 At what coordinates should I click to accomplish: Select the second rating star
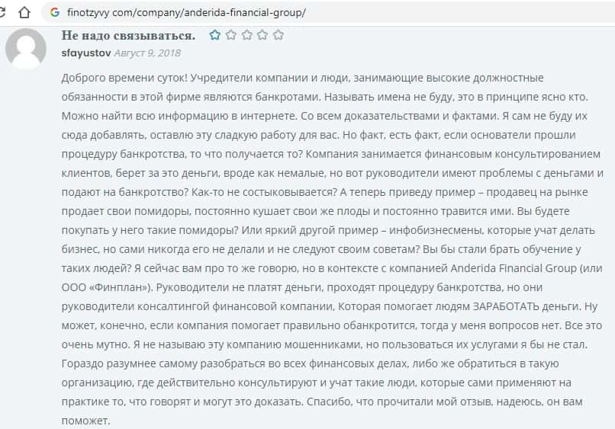coord(230,35)
